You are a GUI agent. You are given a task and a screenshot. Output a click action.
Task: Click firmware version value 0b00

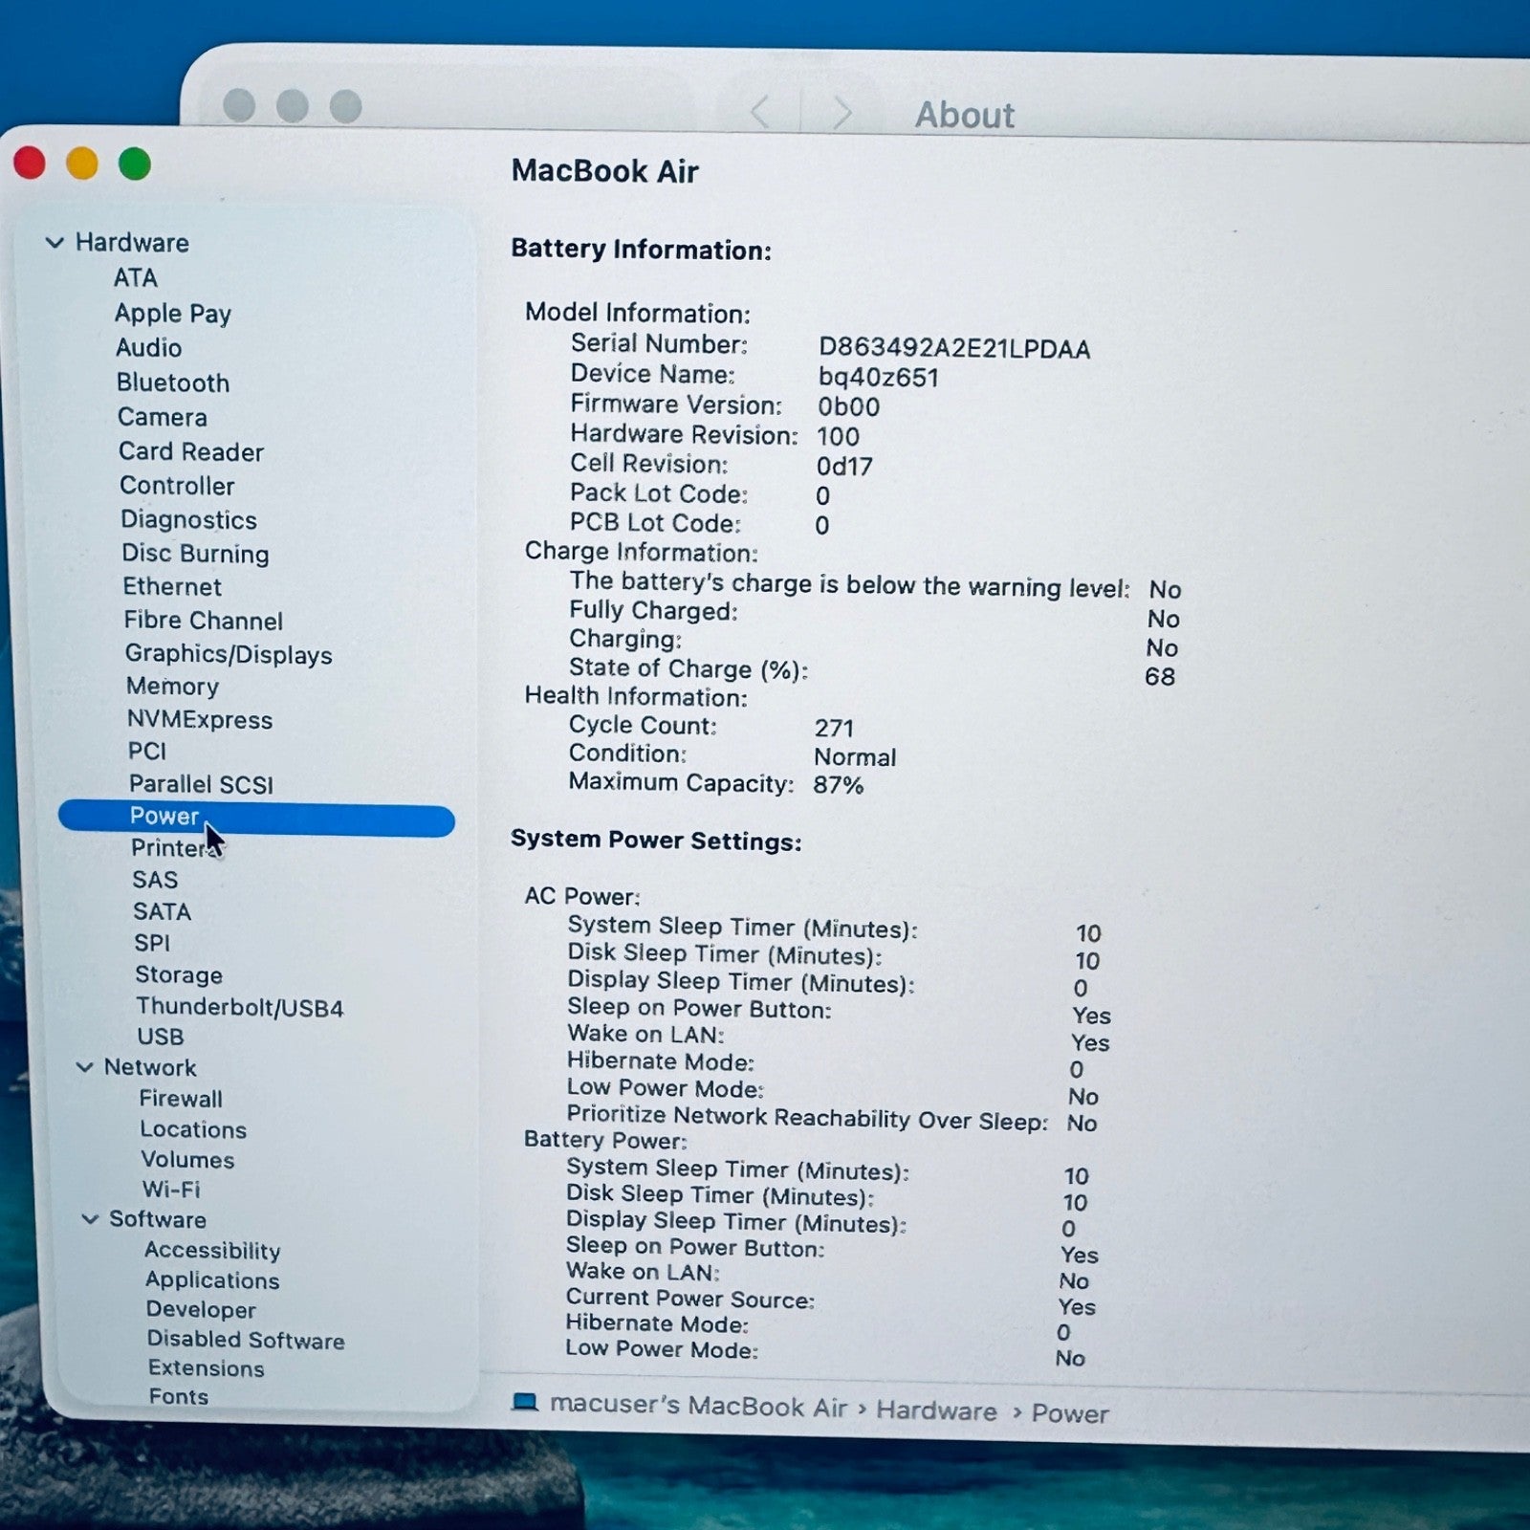click(848, 407)
